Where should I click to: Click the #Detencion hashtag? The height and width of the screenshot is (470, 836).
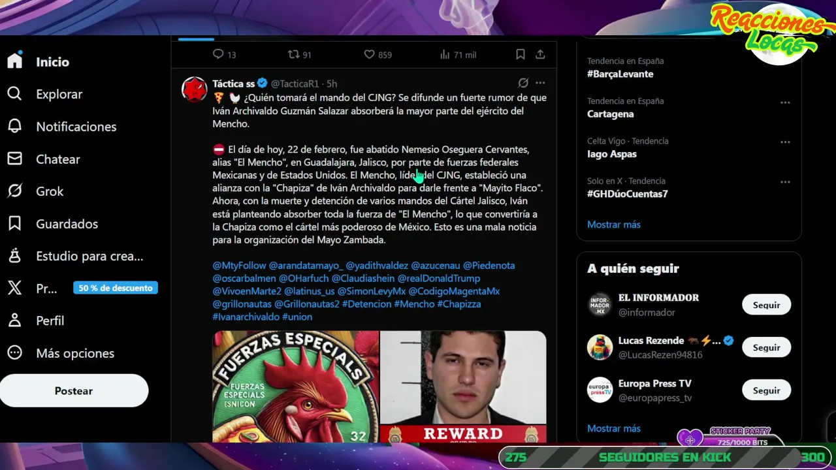click(x=366, y=304)
